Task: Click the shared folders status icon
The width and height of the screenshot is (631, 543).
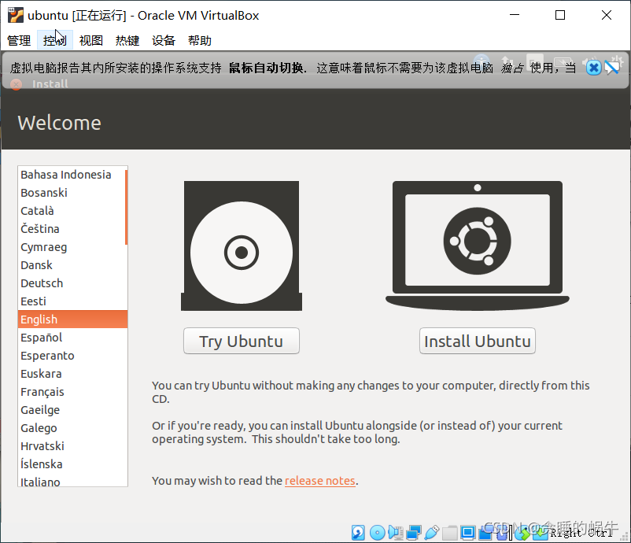Action: click(x=449, y=533)
